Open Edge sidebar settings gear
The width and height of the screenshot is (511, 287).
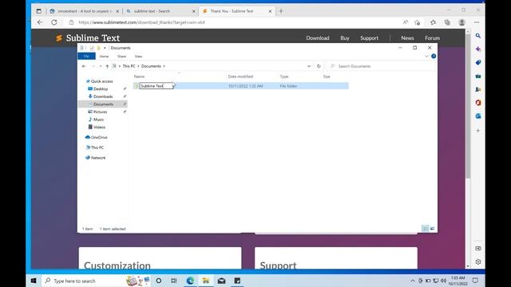pyautogui.click(x=477, y=261)
